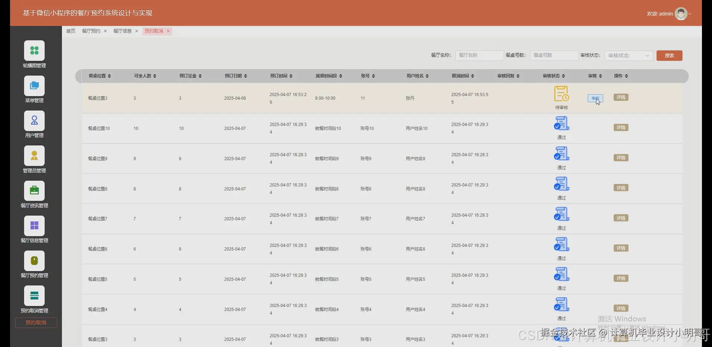Click the 餐桌位置7 cell
Viewport: 712px width, 347px height.
pyautogui.click(x=97, y=219)
